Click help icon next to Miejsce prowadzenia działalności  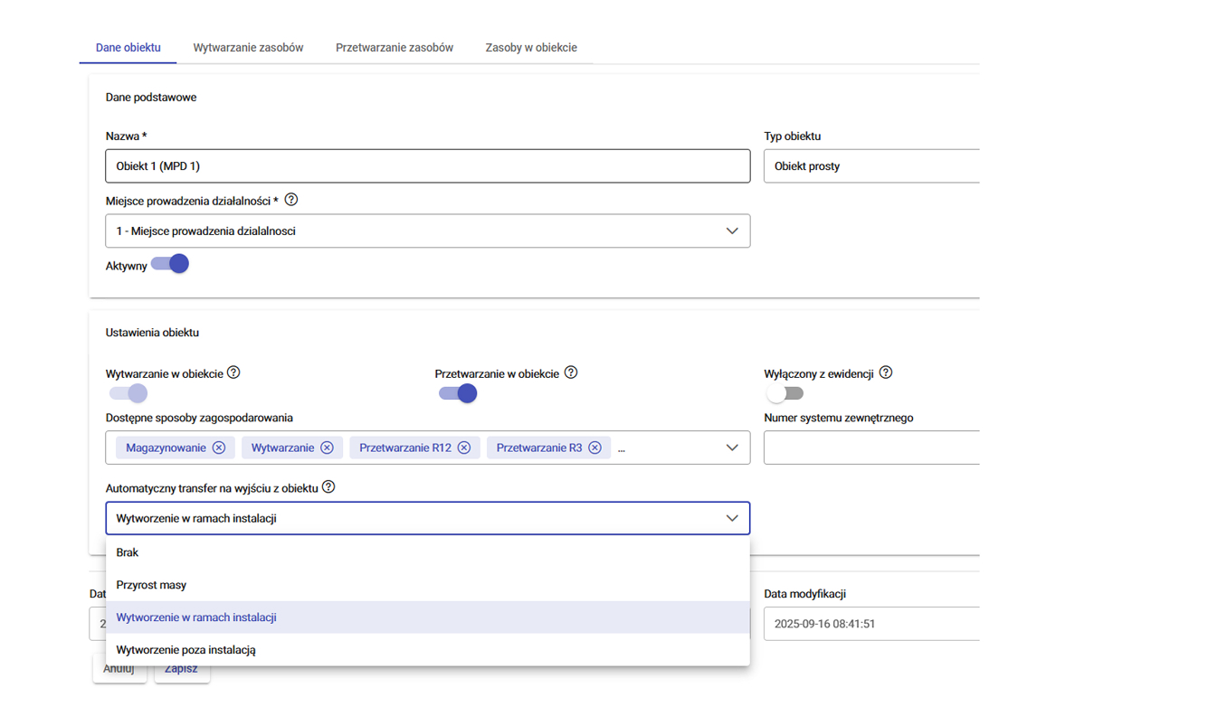[290, 200]
